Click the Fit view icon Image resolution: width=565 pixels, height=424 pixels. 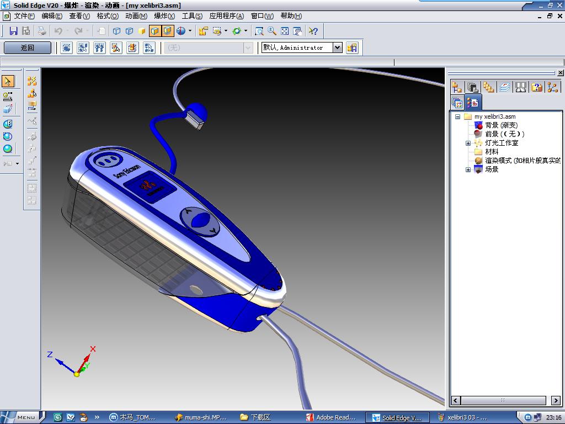pyautogui.click(x=285, y=31)
